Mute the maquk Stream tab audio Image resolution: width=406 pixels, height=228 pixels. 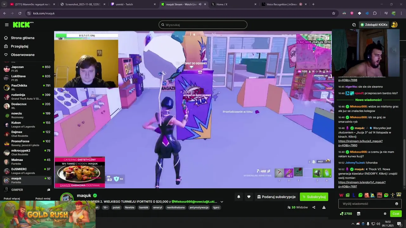(200, 4)
